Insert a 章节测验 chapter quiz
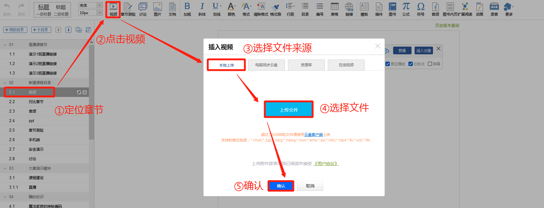Image resolution: width=544 pixels, height=208 pixels. (128, 9)
